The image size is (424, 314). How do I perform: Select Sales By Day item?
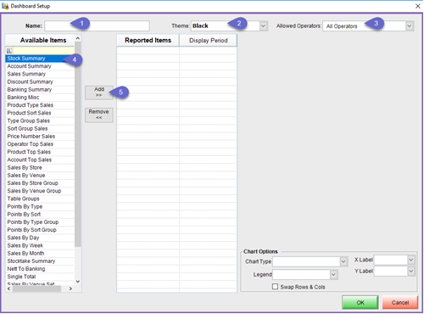click(x=40, y=238)
